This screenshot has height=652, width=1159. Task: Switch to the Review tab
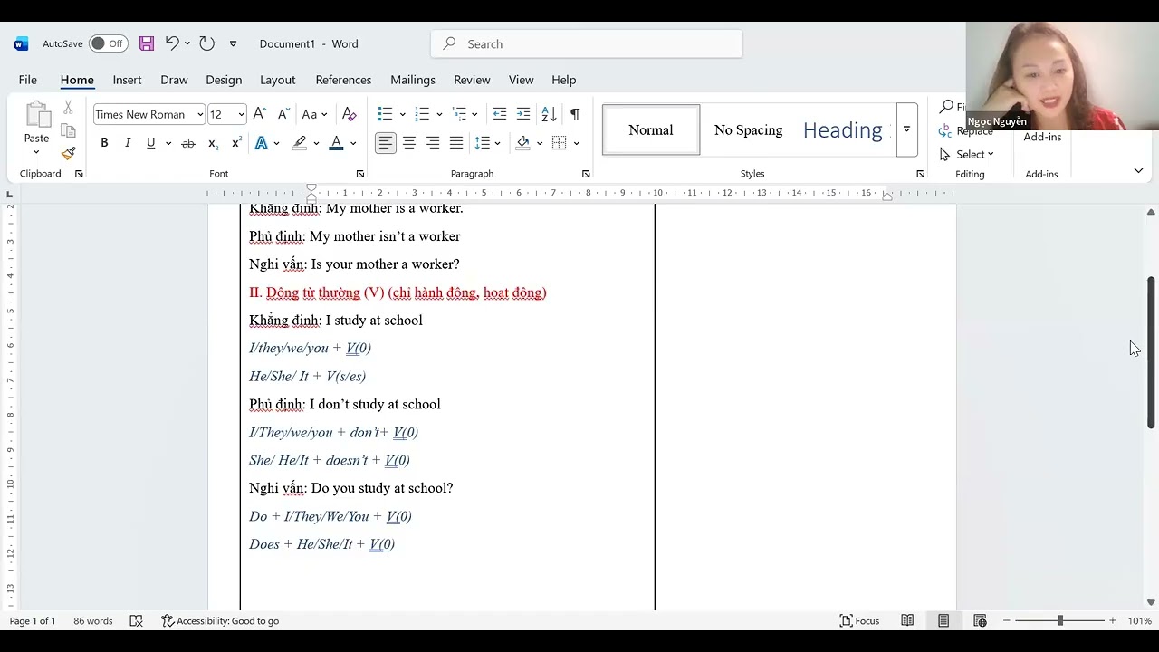tap(472, 80)
